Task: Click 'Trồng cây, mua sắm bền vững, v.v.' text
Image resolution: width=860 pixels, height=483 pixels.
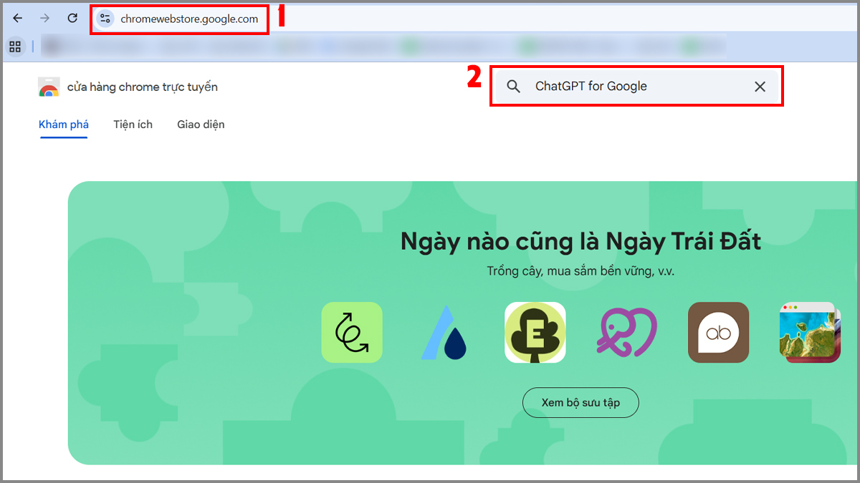Action: [x=580, y=271]
